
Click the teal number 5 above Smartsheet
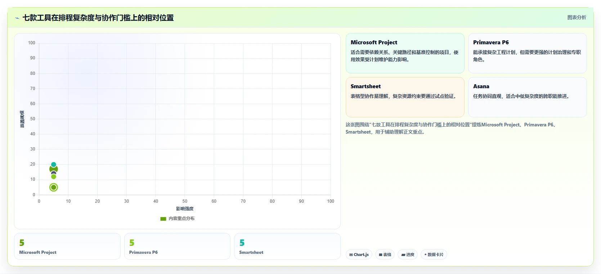click(242, 243)
